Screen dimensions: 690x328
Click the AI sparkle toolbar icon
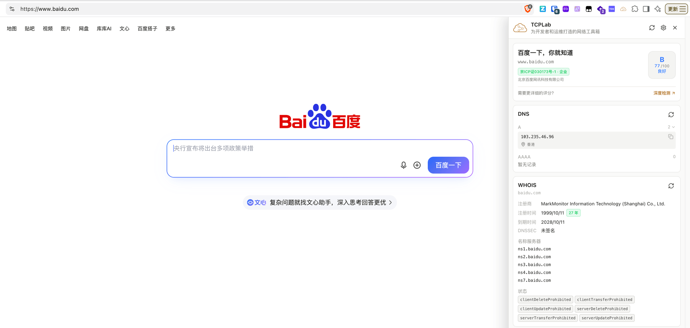point(658,9)
